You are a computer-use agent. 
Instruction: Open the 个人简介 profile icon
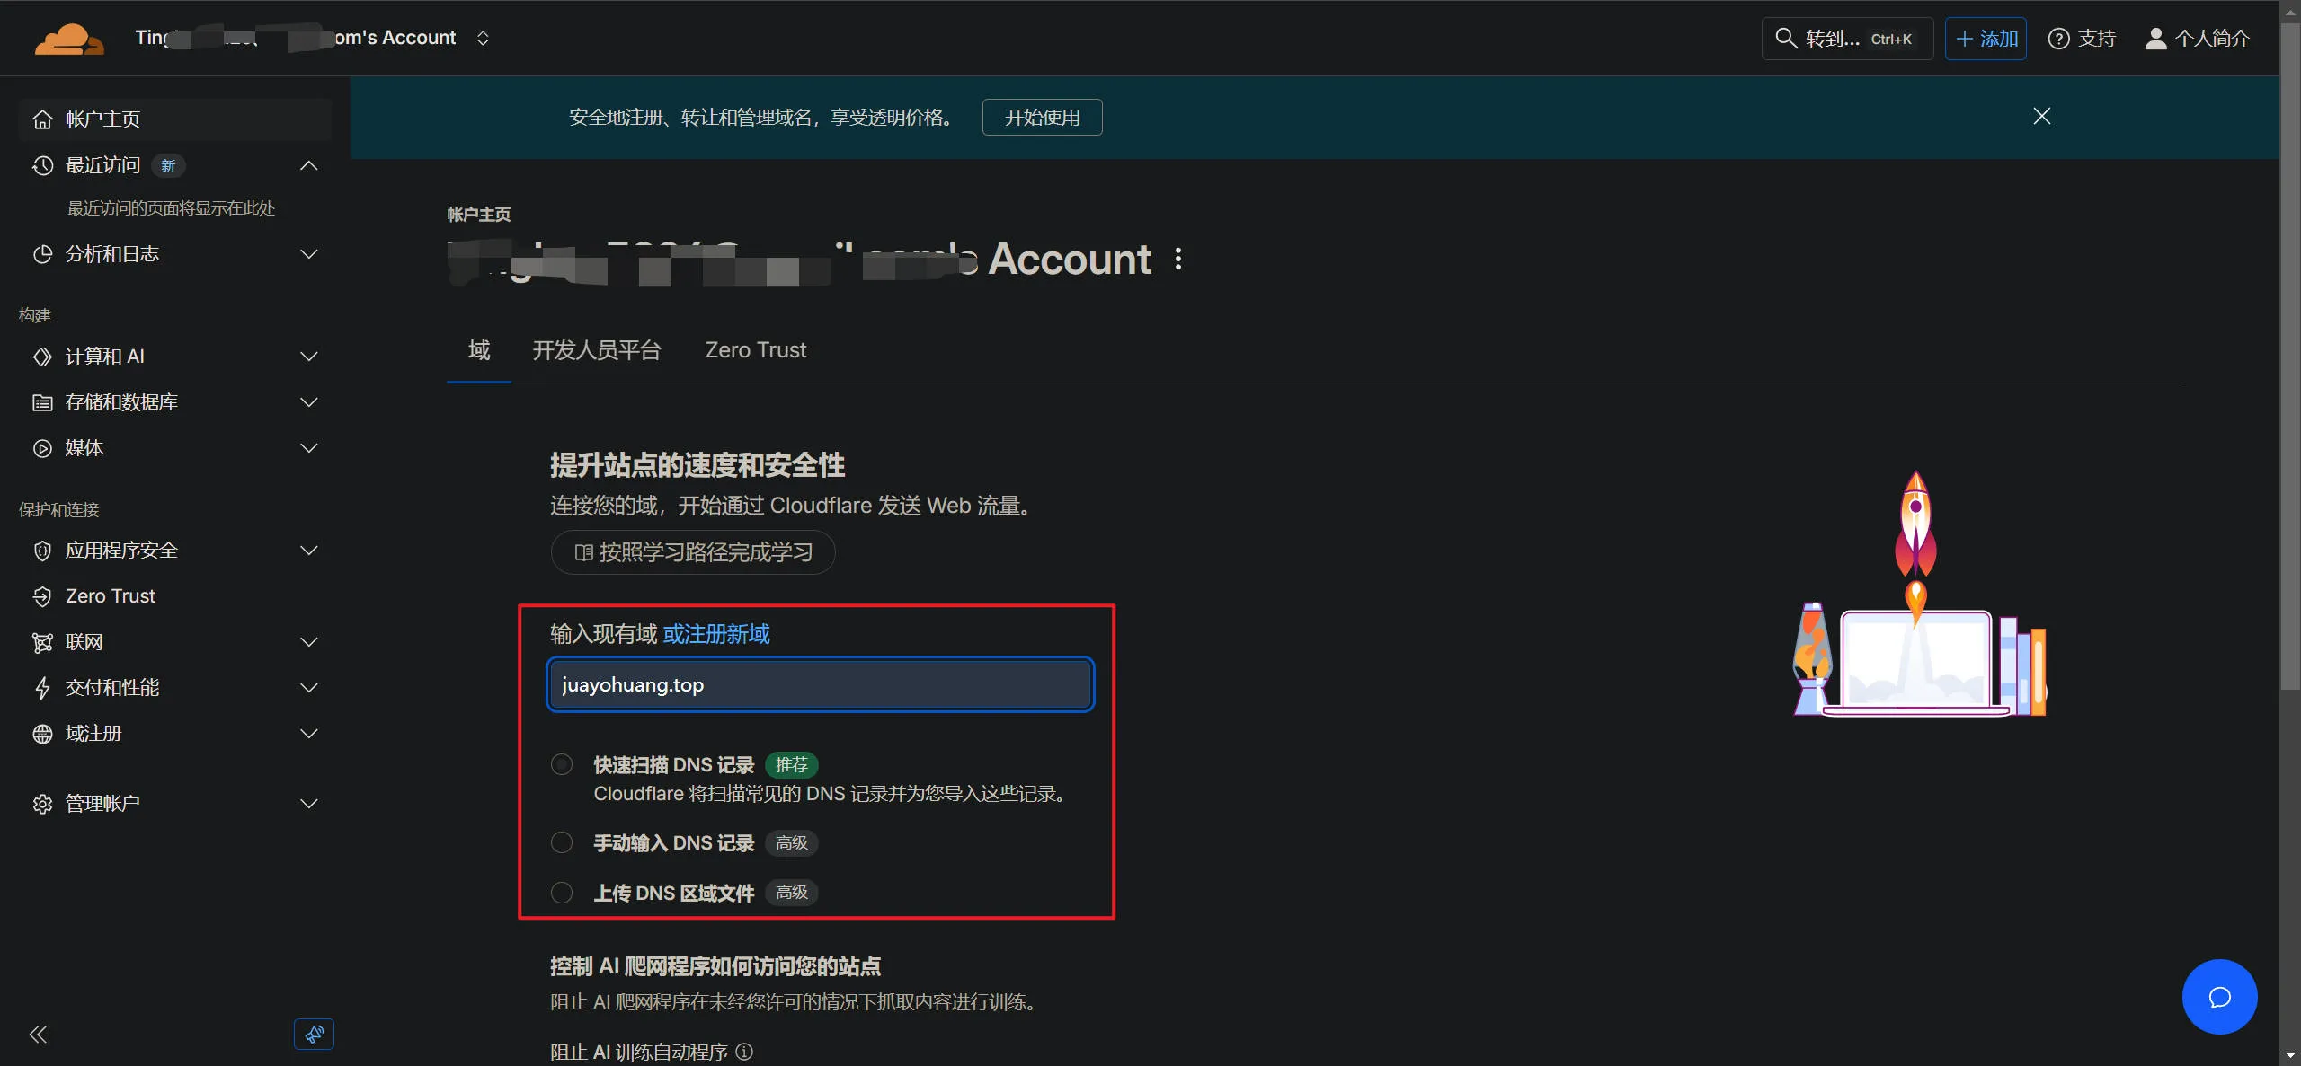coord(2155,39)
